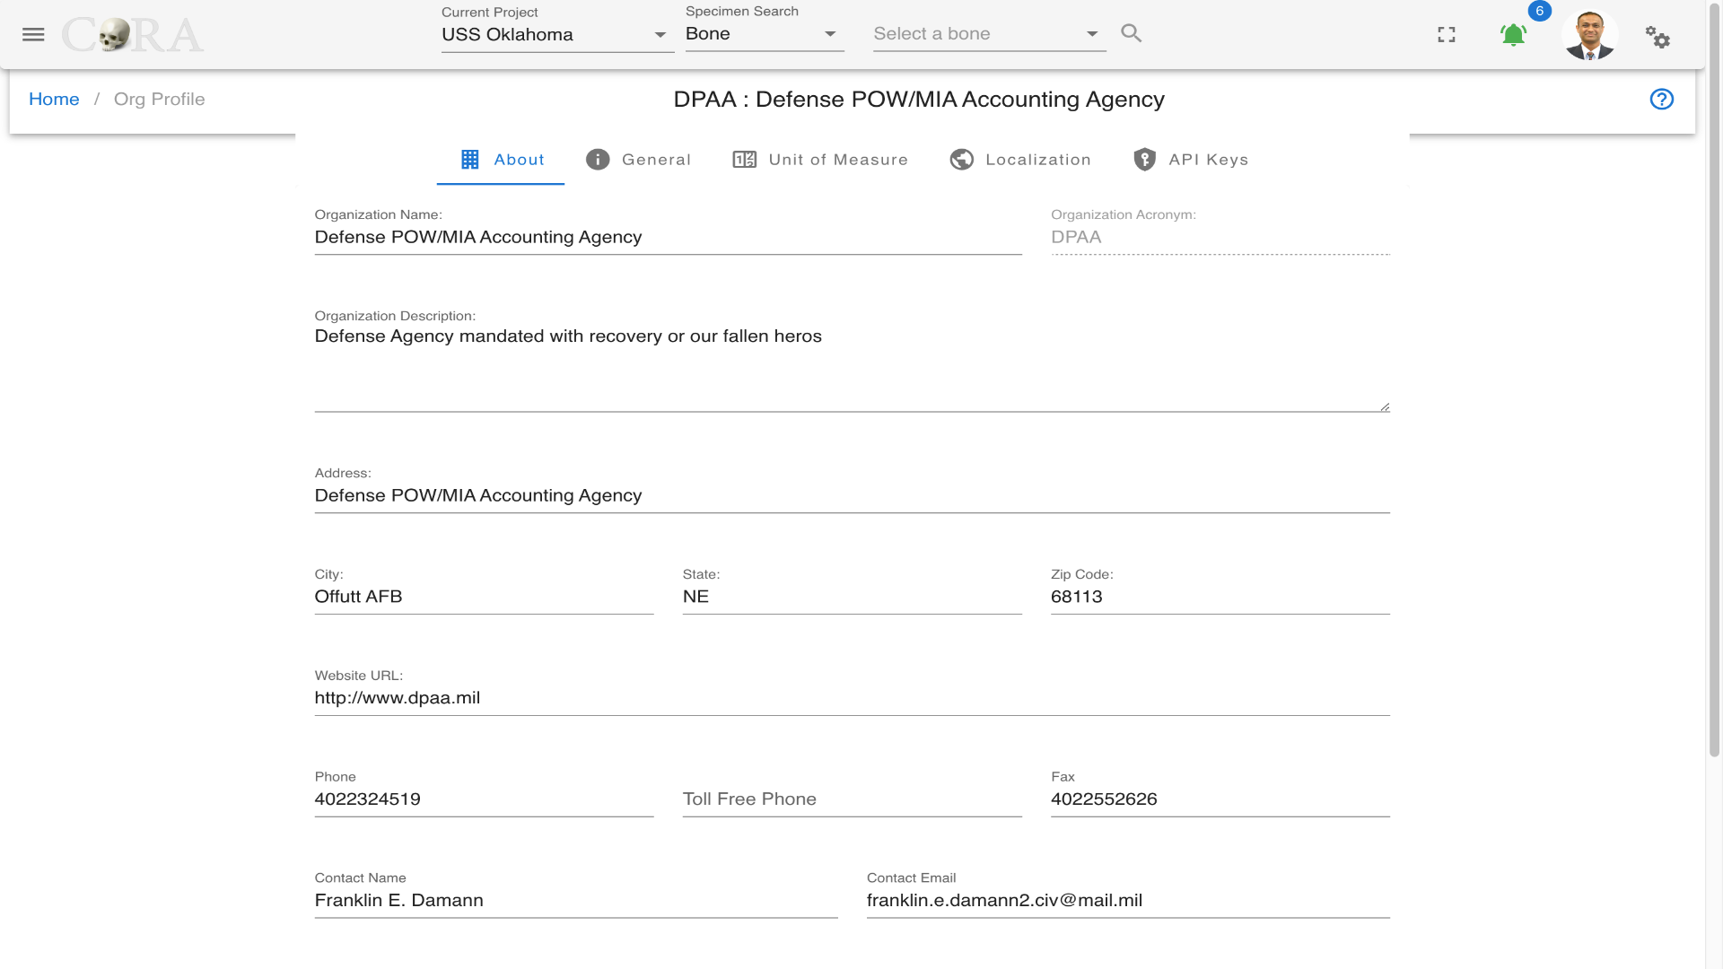Click the page vertical scrollbar
This screenshot has width=1723, height=969.
[1714, 381]
